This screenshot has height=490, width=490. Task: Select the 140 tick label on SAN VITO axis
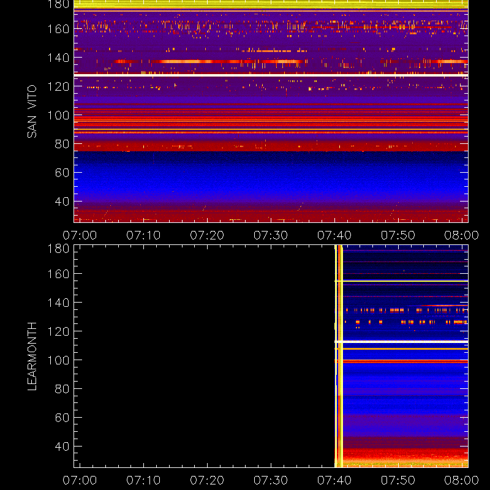coord(58,58)
